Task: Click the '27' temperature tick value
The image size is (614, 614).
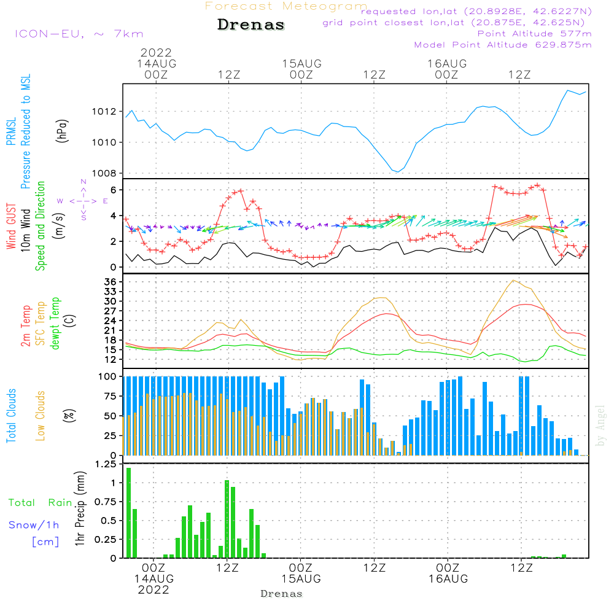Action: pos(110,311)
